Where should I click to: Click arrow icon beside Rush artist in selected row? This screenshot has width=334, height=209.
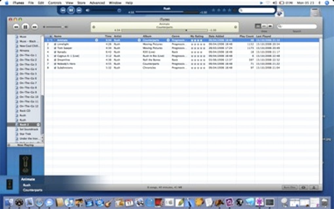click(139, 40)
